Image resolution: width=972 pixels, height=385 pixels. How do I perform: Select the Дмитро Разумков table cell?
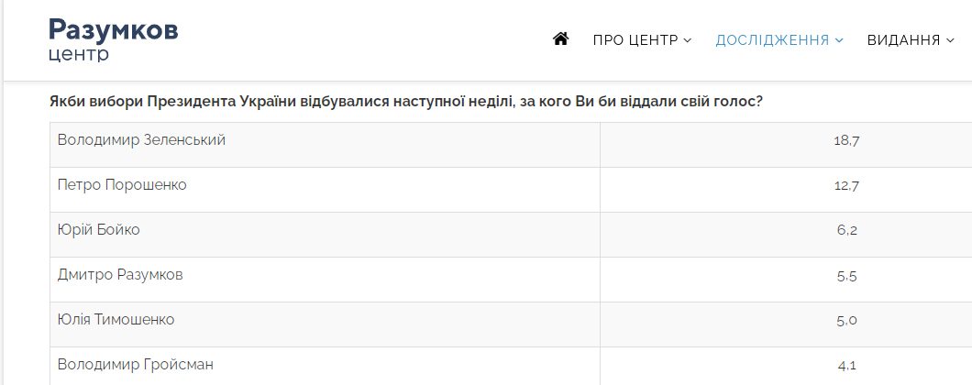325,280
